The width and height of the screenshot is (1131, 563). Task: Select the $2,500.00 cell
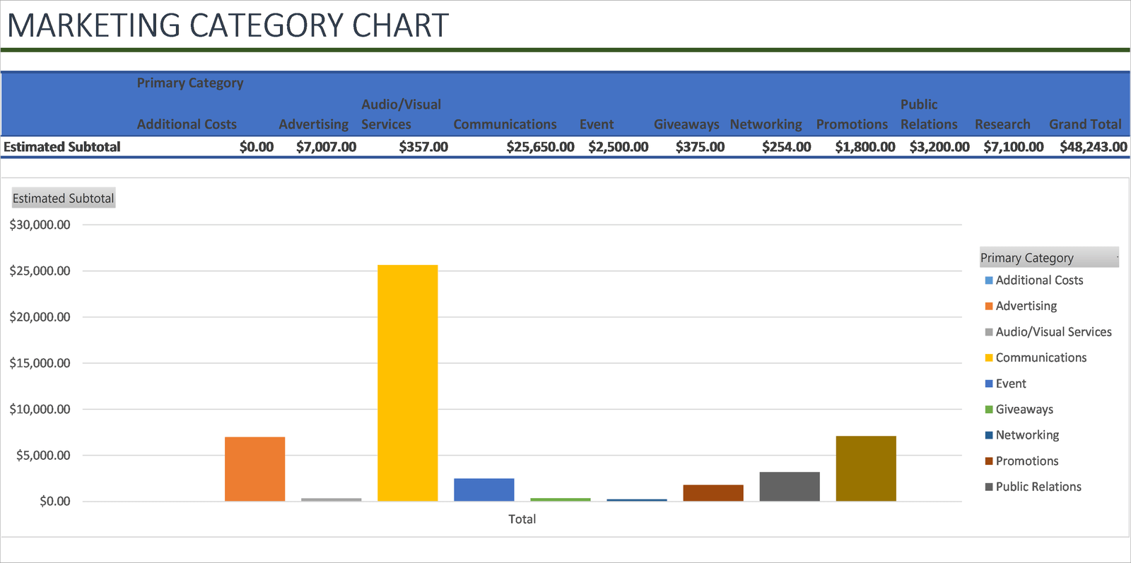coord(619,147)
